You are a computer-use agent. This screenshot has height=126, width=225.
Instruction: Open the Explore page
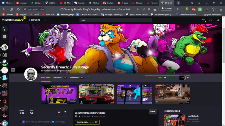click(34, 20)
